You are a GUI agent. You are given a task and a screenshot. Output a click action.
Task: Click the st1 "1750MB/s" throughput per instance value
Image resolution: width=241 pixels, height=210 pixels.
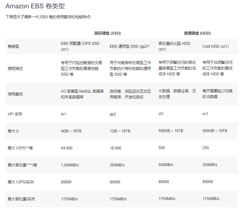coord(167,199)
